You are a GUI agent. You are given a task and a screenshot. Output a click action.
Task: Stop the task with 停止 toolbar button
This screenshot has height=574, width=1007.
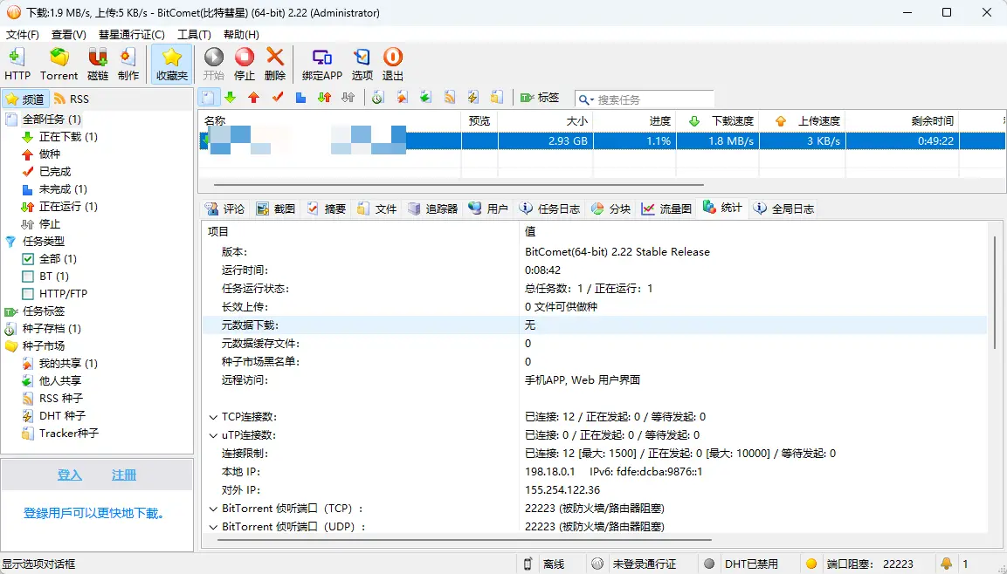(x=244, y=65)
